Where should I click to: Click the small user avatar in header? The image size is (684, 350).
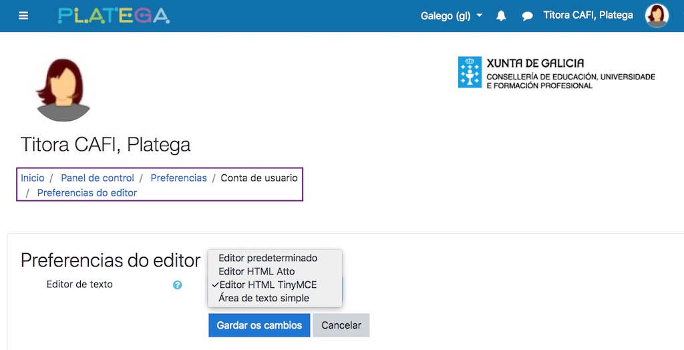coord(657,16)
